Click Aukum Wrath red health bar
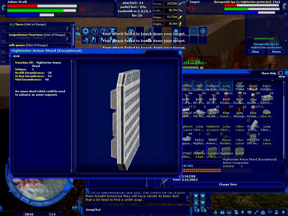 [42, 6]
